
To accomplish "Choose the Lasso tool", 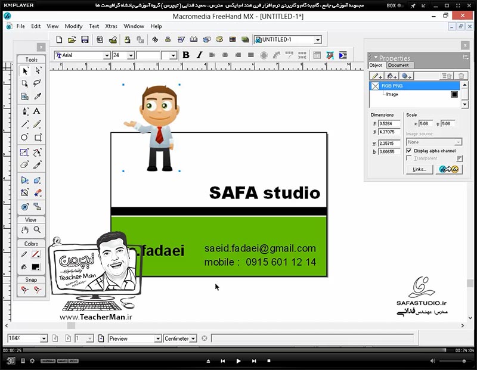I will click(38, 83).
